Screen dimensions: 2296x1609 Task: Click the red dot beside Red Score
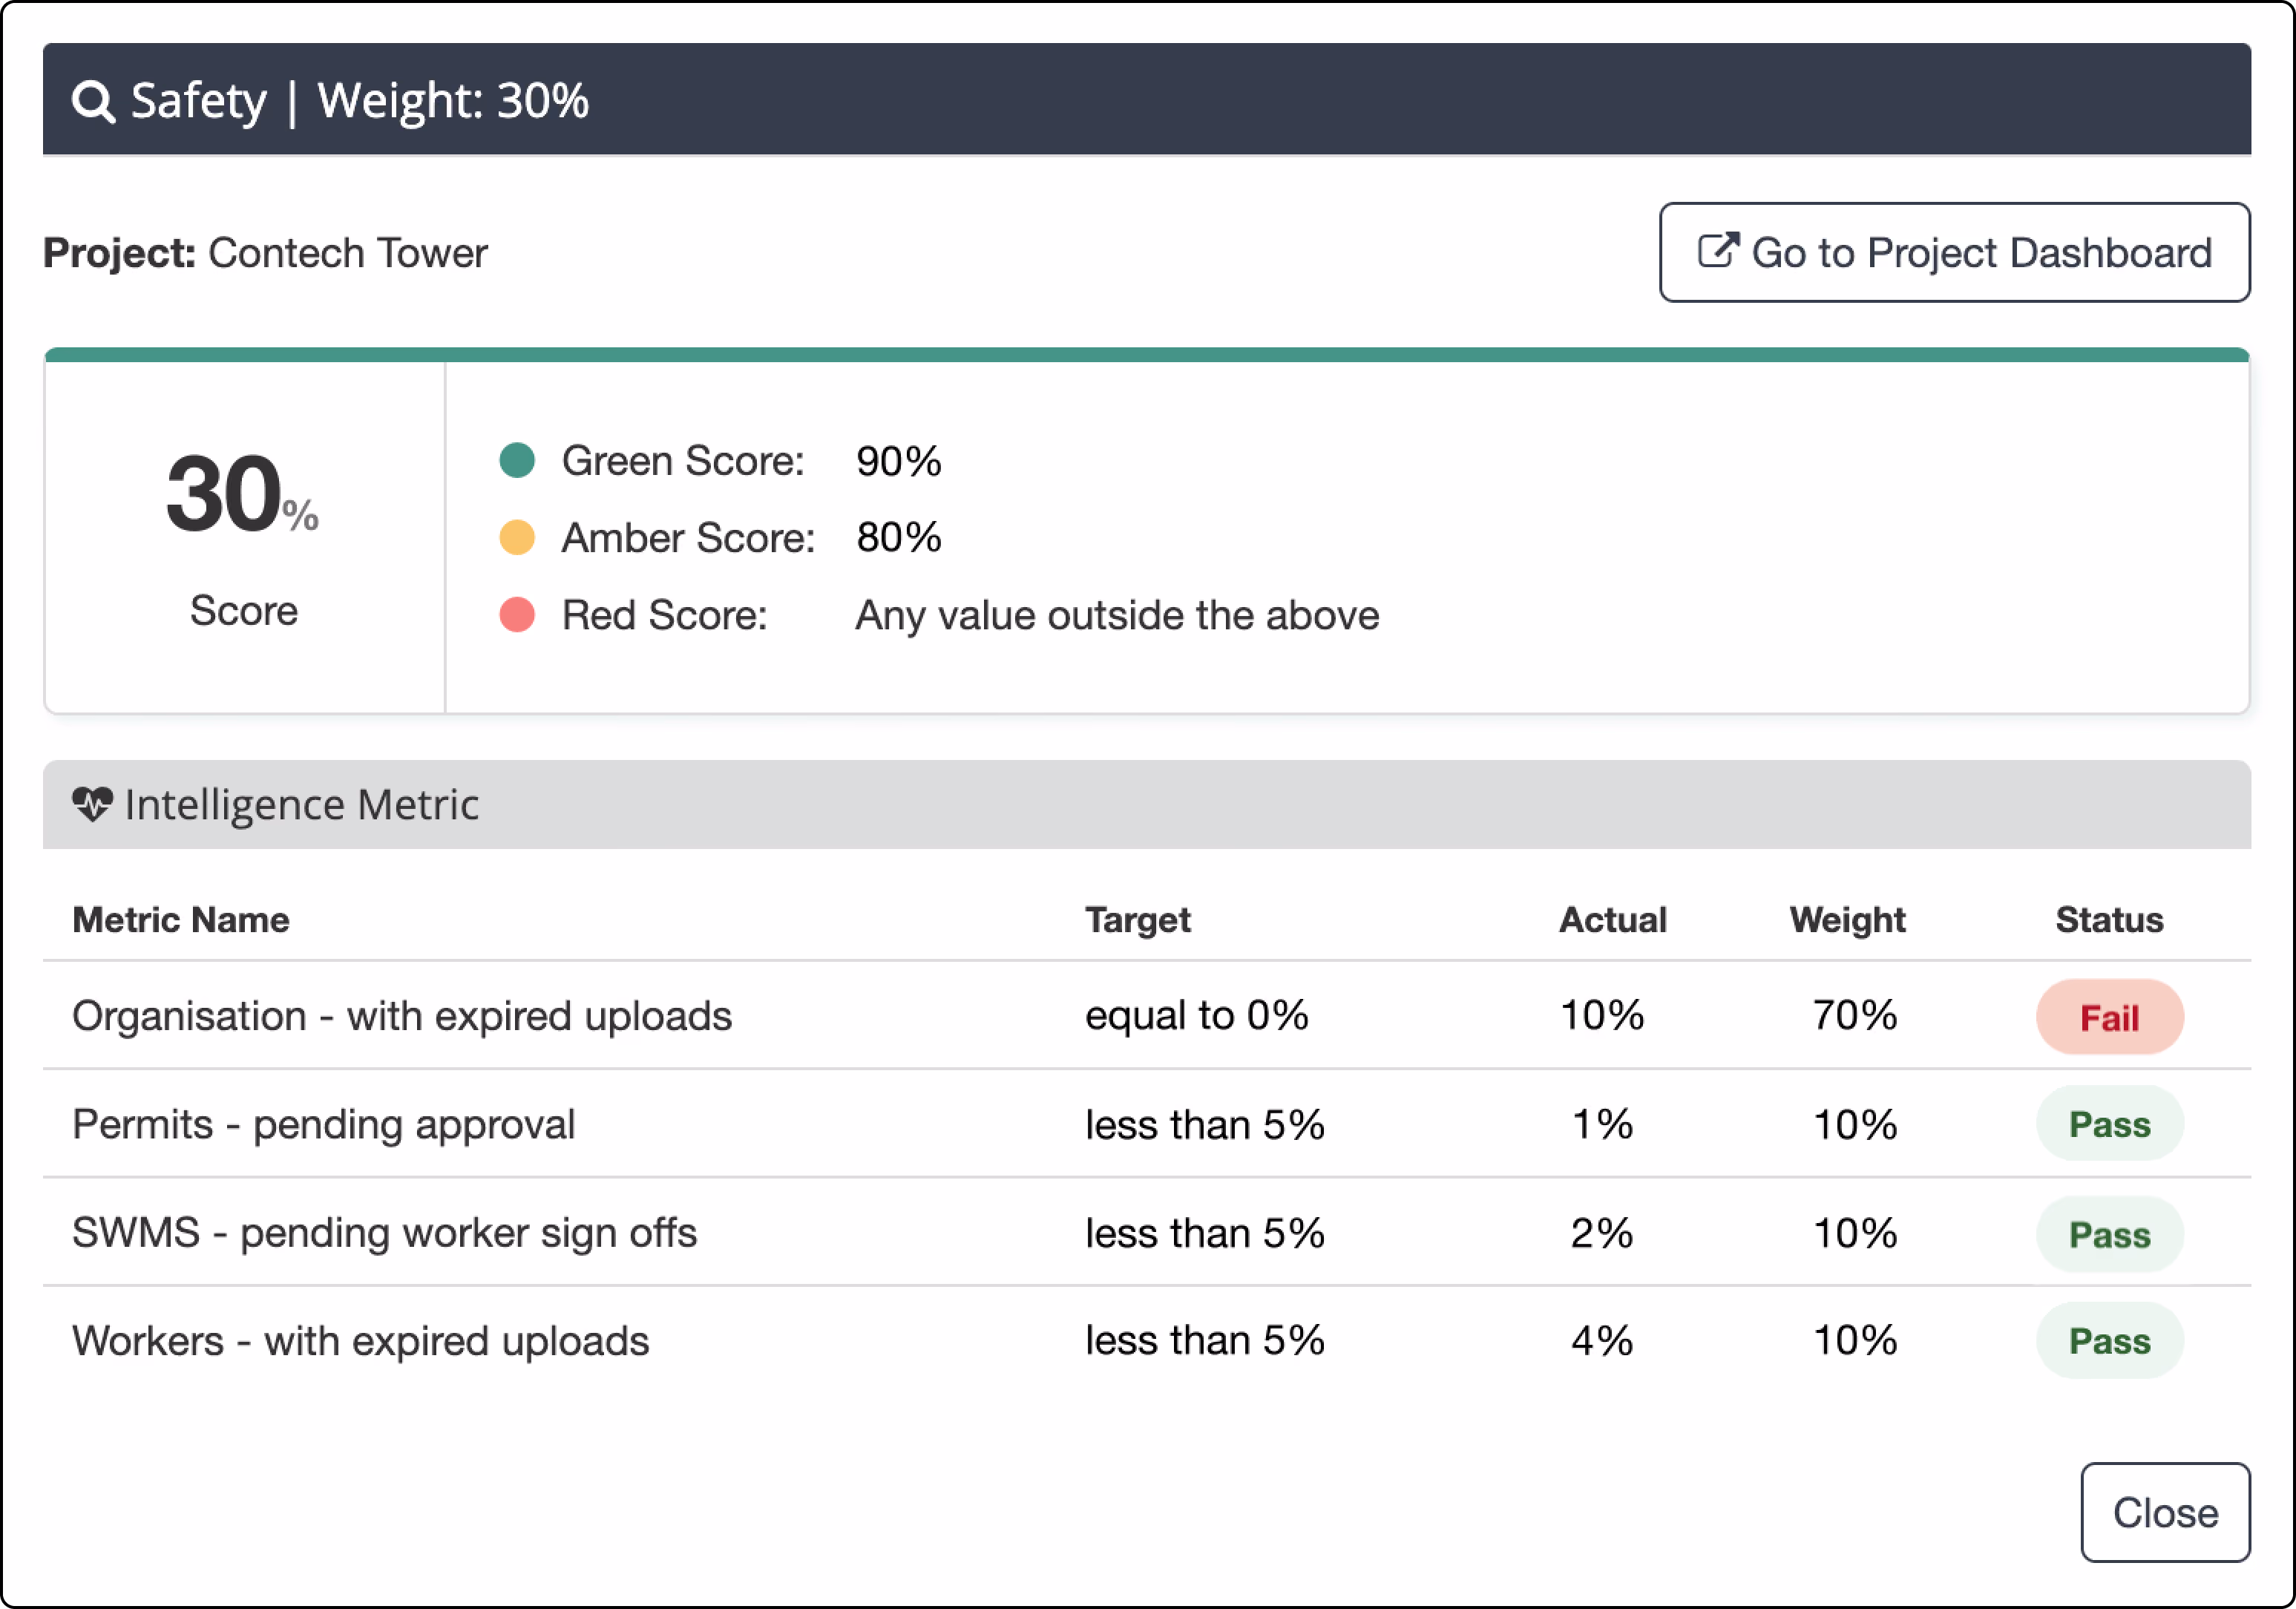click(x=517, y=614)
